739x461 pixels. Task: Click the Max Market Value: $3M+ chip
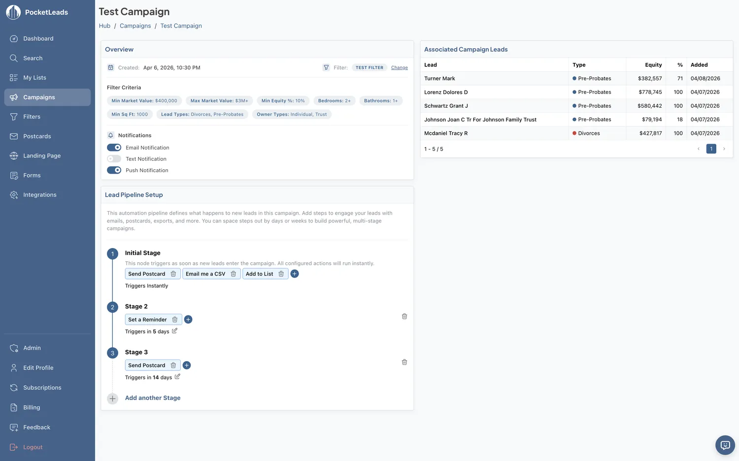(219, 101)
